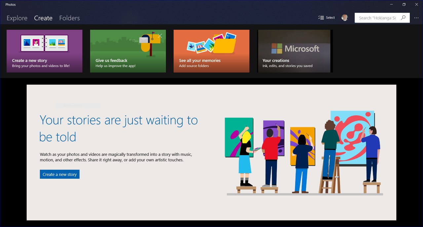The height and width of the screenshot is (227, 423).
Task: Switch to the Explore tab
Action: 17,18
